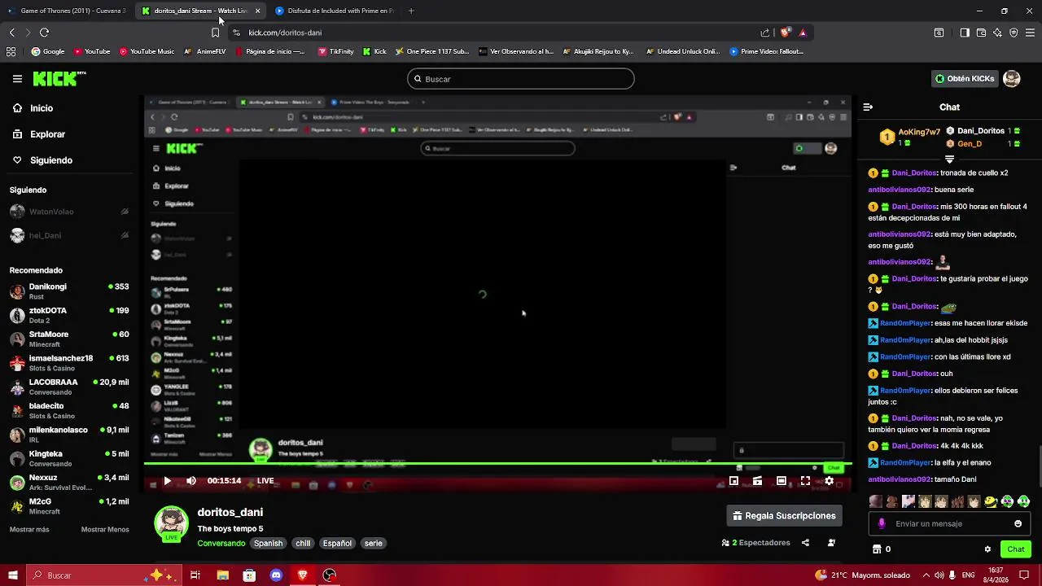Expand the chat leaderboard arrow

coord(949,160)
